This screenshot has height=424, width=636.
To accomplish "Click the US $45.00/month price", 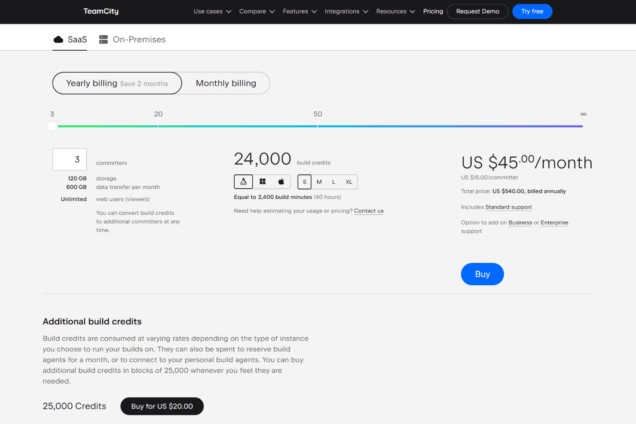I will click(527, 163).
